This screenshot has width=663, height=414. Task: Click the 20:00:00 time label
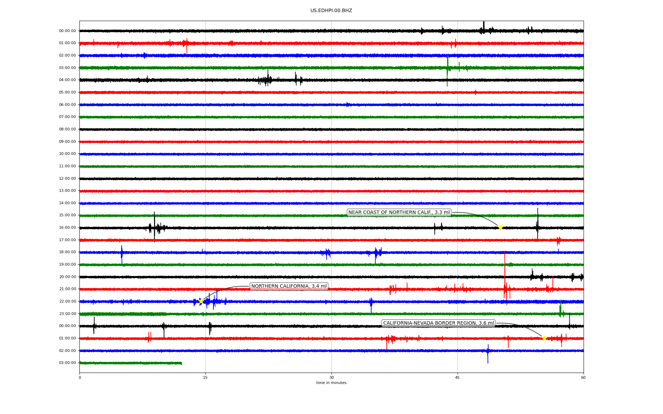pyautogui.click(x=67, y=277)
